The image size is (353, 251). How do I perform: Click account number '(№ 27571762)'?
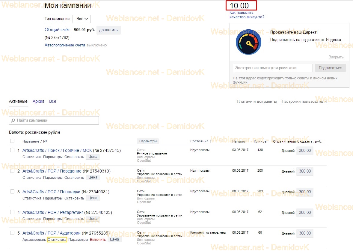[57, 38]
